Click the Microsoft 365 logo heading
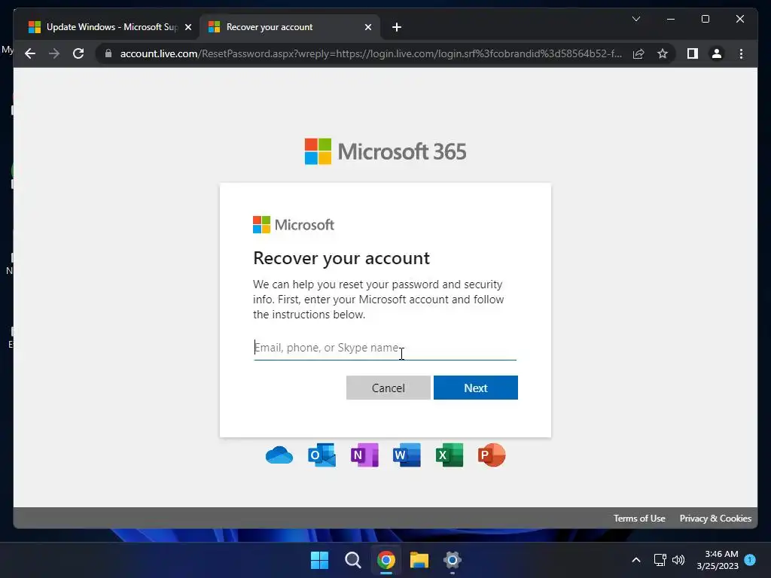The width and height of the screenshot is (771, 578). 385,151
